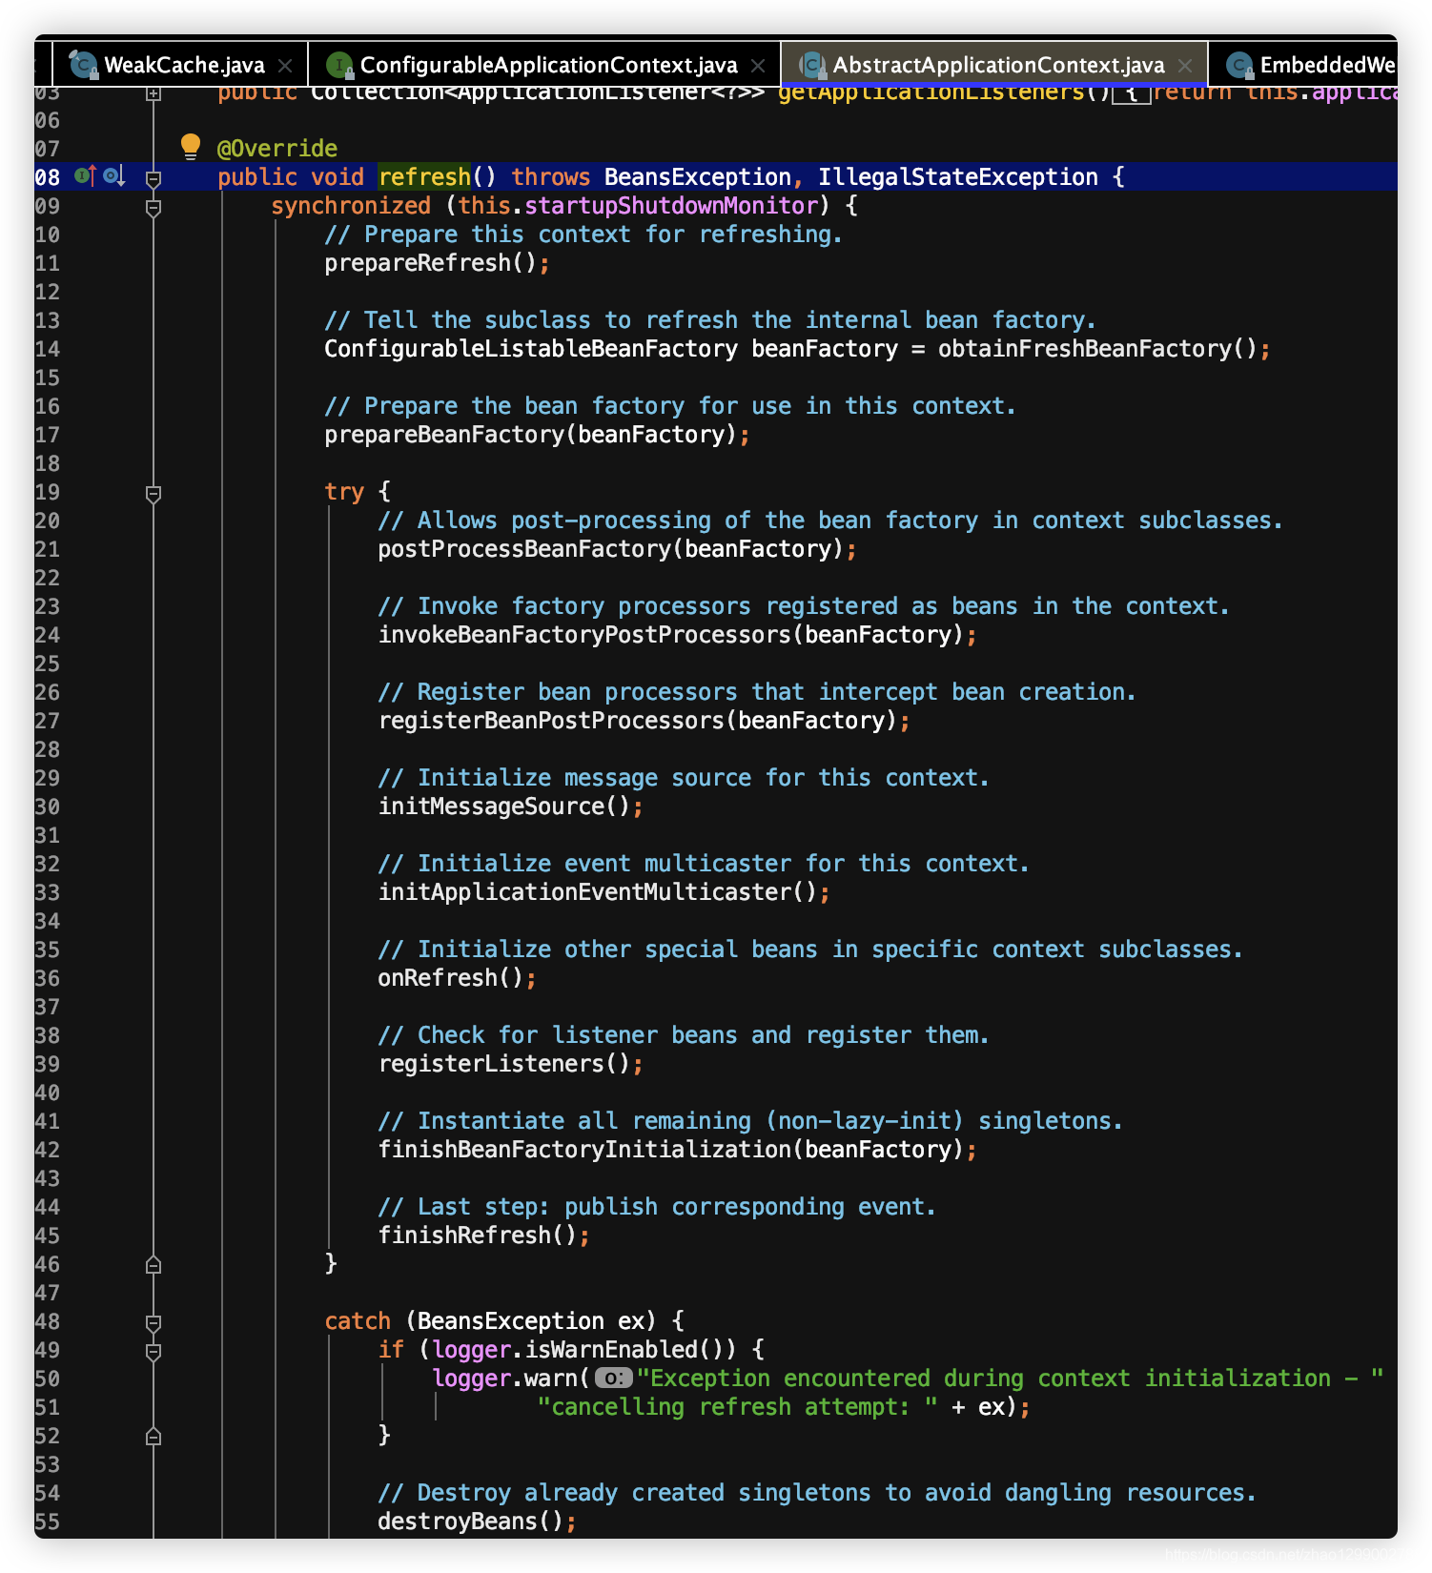Viewport: 1432px width, 1573px height.
Task: Click WeakCache.java class file icon
Action: pyautogui.click(x=84, y=65)
